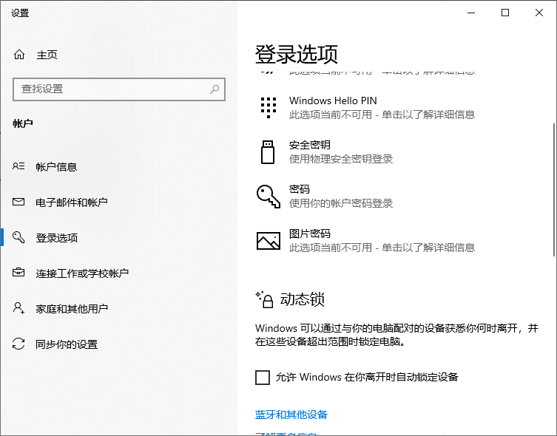The height and width of the screenshot is (436, 557).
Task: Click the home icon in sidebar
Action: [x=19, y=55]
